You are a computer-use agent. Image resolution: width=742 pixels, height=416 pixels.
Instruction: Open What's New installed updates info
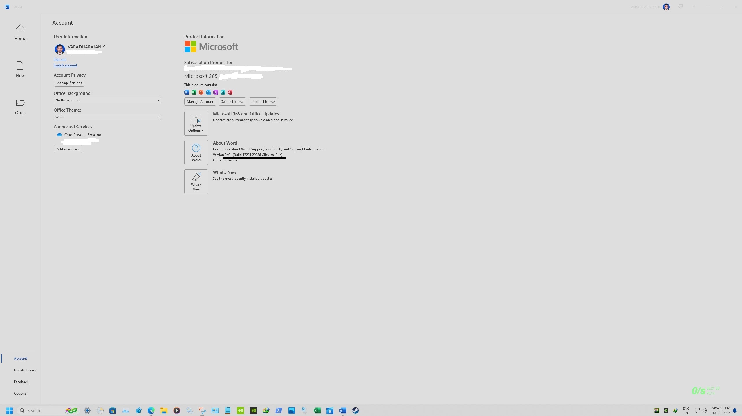click(196, 181)
